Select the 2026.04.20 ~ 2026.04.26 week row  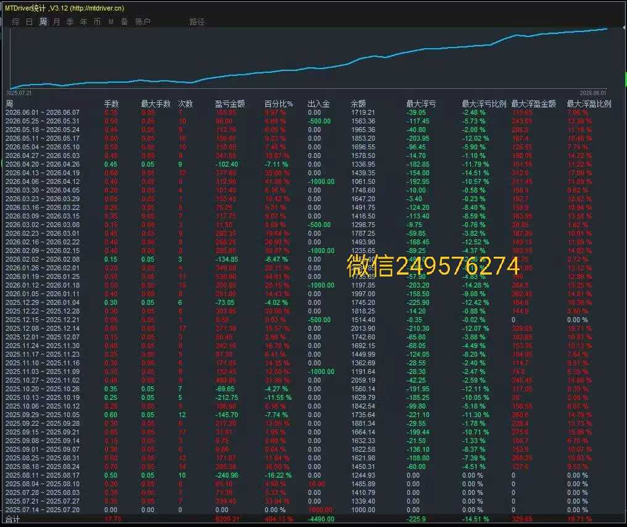309,164
